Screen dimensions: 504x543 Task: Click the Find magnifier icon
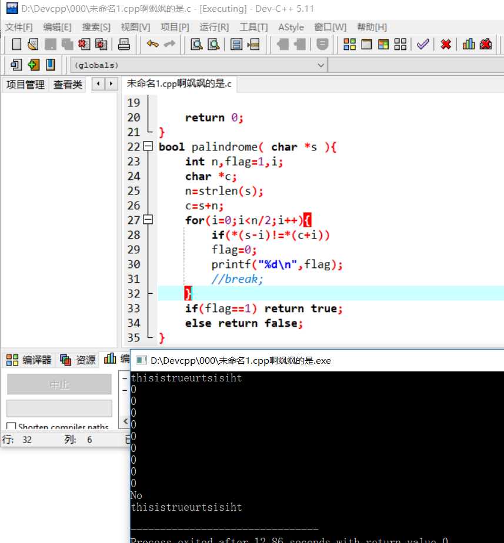pyautogui.click(x=196, y=44)
